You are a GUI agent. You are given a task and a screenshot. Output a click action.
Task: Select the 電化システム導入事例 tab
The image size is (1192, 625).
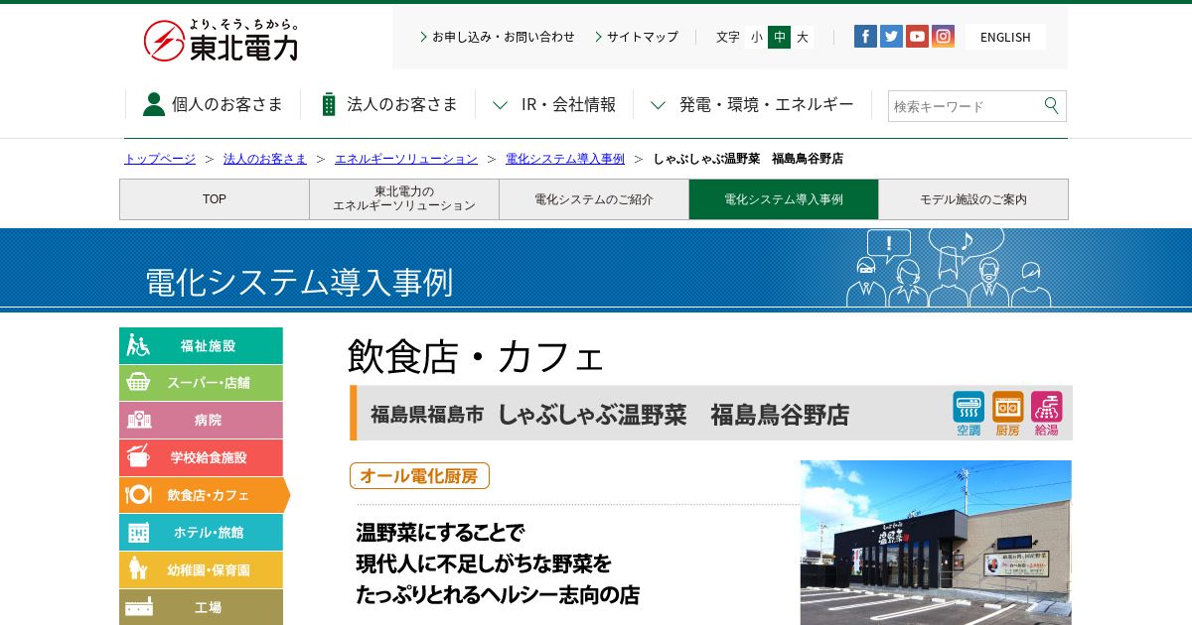tap(784, 199)
